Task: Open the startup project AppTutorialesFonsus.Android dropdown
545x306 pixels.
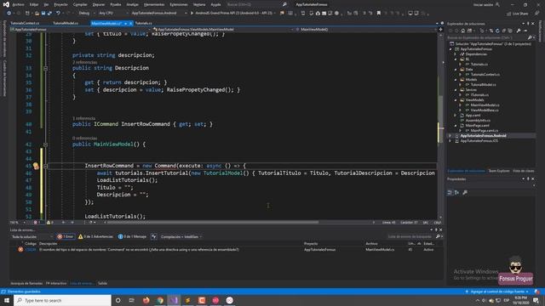Action: click(x=158, y=14)
